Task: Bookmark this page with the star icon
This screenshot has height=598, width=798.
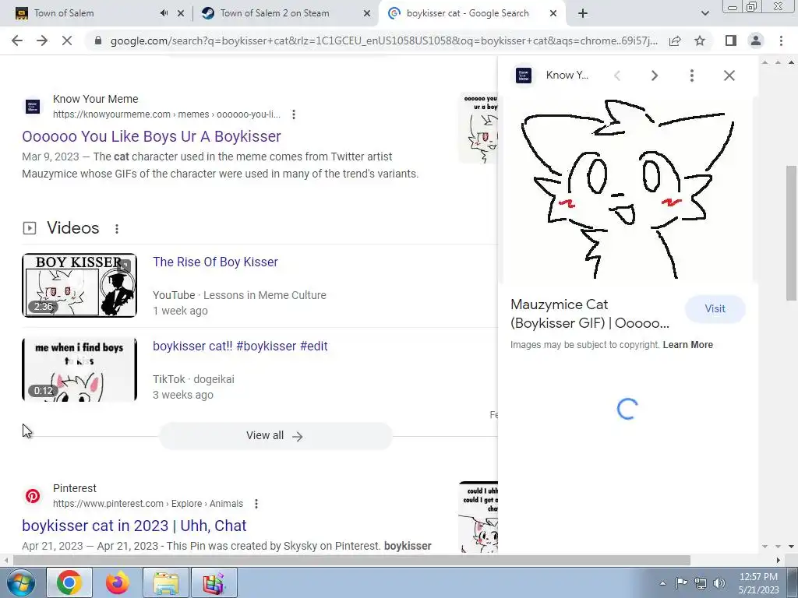Action: coord(700,40)
